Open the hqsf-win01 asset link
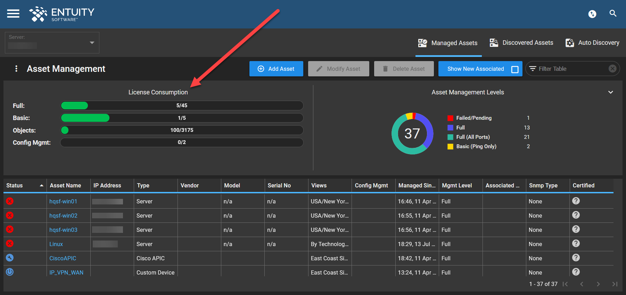The image size is (626, 295). 63,201
